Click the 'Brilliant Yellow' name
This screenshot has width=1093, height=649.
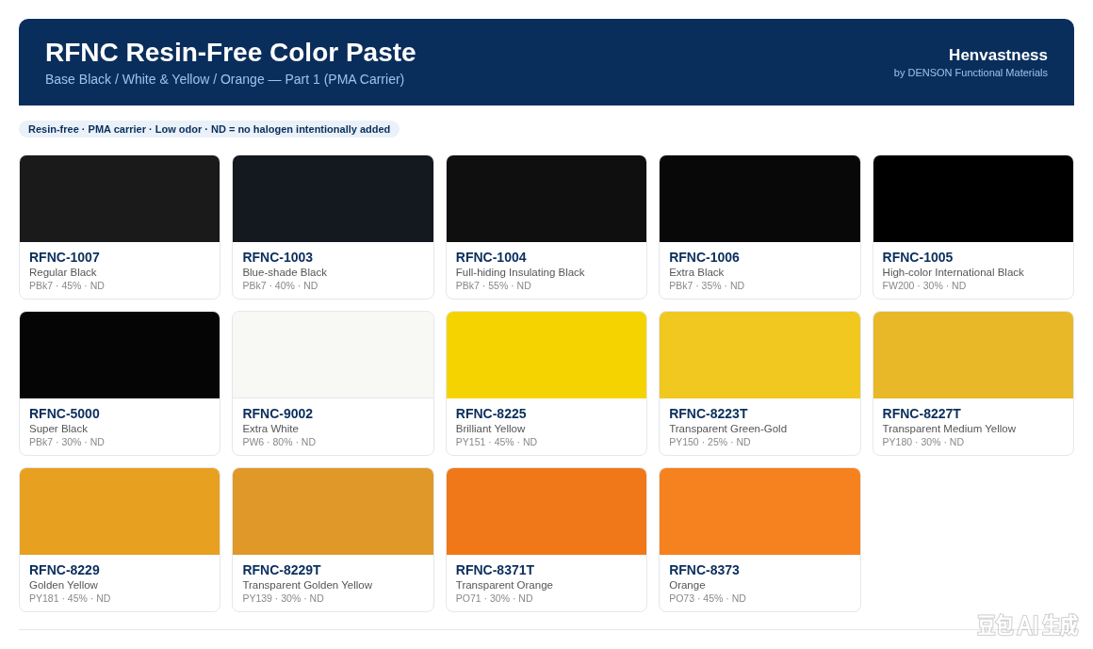[x=490, y=429]
